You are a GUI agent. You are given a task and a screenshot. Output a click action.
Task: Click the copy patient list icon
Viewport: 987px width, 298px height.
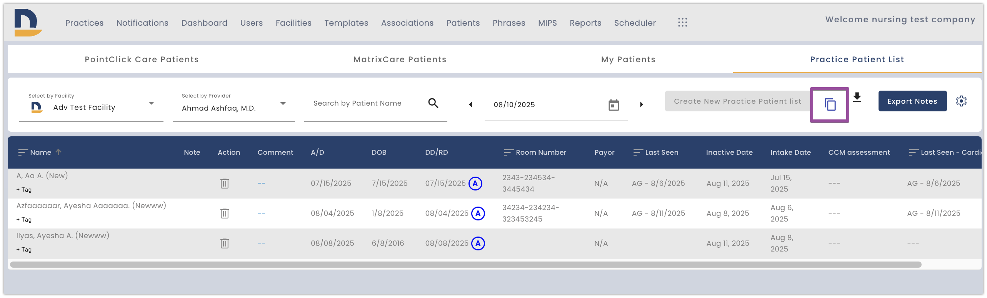pos(830,104)
